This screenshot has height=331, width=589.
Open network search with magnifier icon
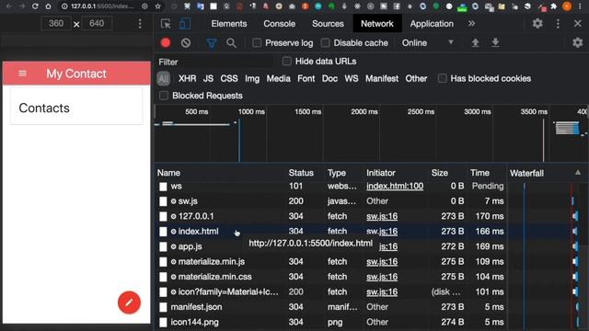point(231,43)
